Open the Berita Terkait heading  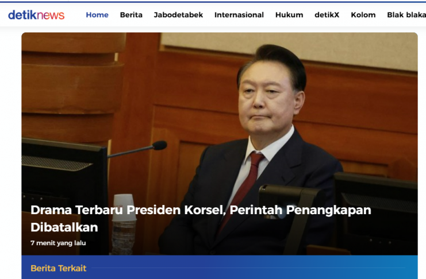click(x=59, y=268)
